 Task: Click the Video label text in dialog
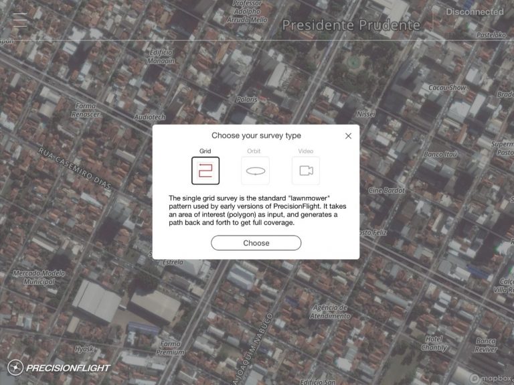[305, 151]
